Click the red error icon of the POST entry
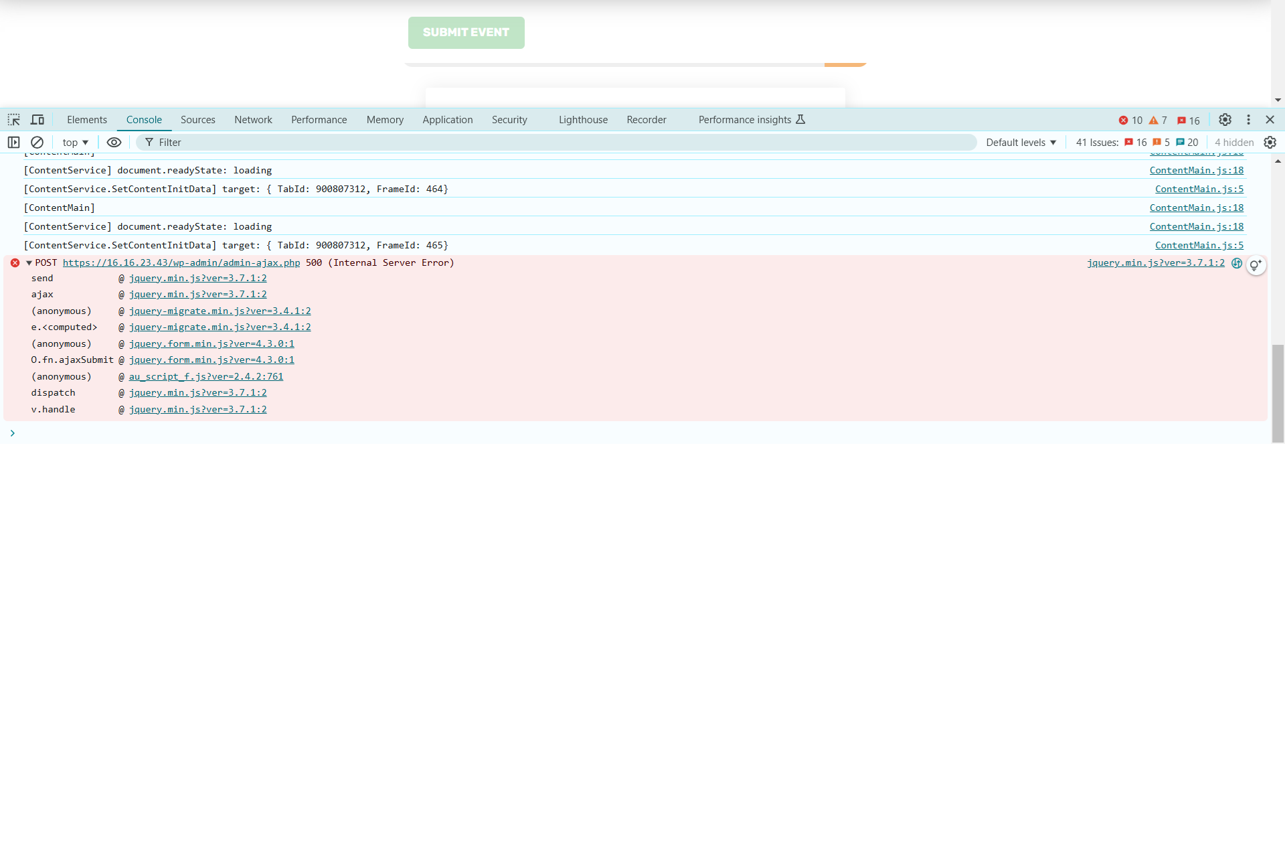Viewport: 1285px width, 857px height. click(x=15, y=263)
